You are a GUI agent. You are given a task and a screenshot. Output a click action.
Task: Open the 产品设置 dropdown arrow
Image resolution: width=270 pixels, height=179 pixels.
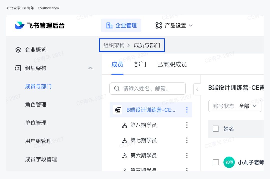191,26
